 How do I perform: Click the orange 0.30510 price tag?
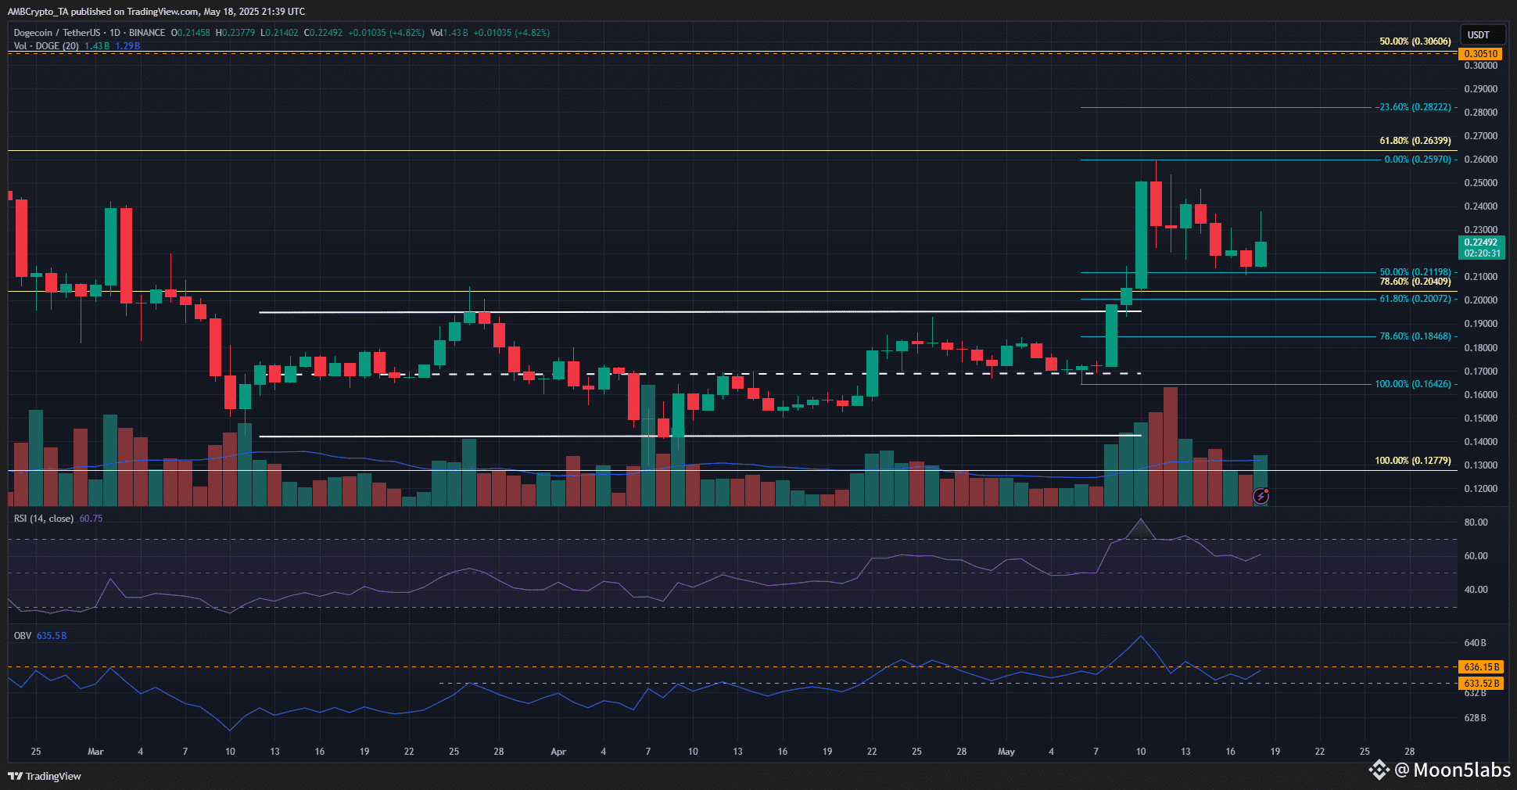1481,54
